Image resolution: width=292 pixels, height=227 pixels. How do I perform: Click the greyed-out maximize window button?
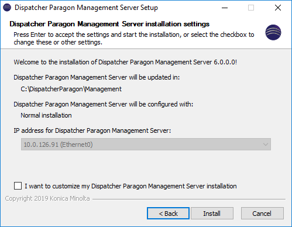click(x=251, y=8)
